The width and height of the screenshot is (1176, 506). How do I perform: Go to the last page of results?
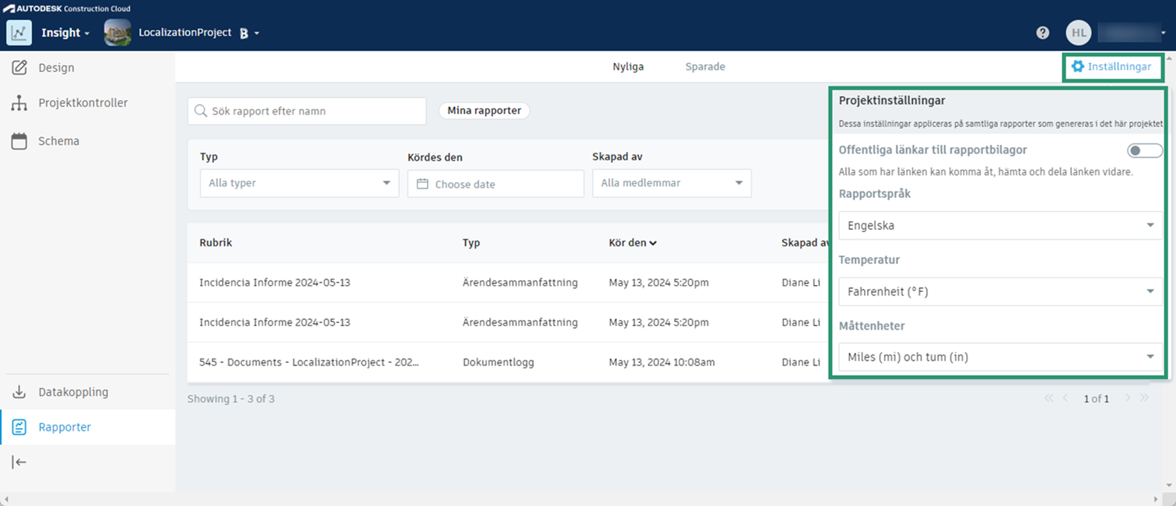coord(1144,398)
